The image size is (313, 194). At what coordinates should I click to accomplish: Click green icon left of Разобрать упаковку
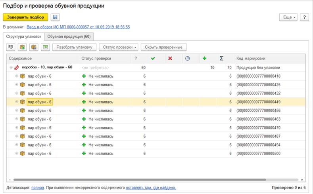coord(45,47)
